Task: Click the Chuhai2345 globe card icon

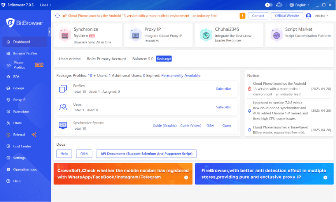Action: [x=206, y=35]
